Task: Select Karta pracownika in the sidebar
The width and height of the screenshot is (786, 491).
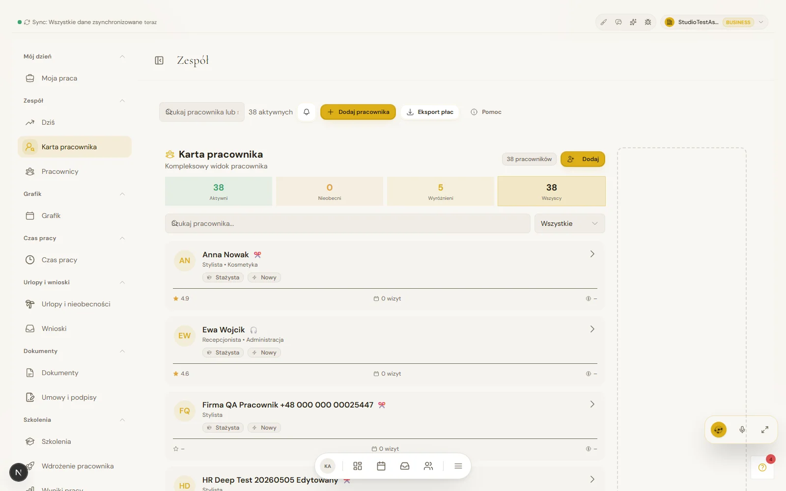Action: [75, 147]
